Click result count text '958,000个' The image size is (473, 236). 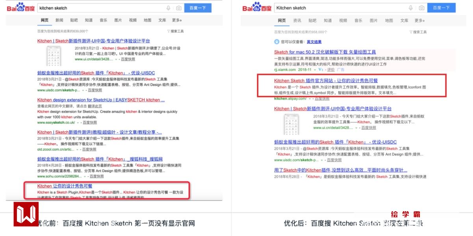[x=319, y=32]
